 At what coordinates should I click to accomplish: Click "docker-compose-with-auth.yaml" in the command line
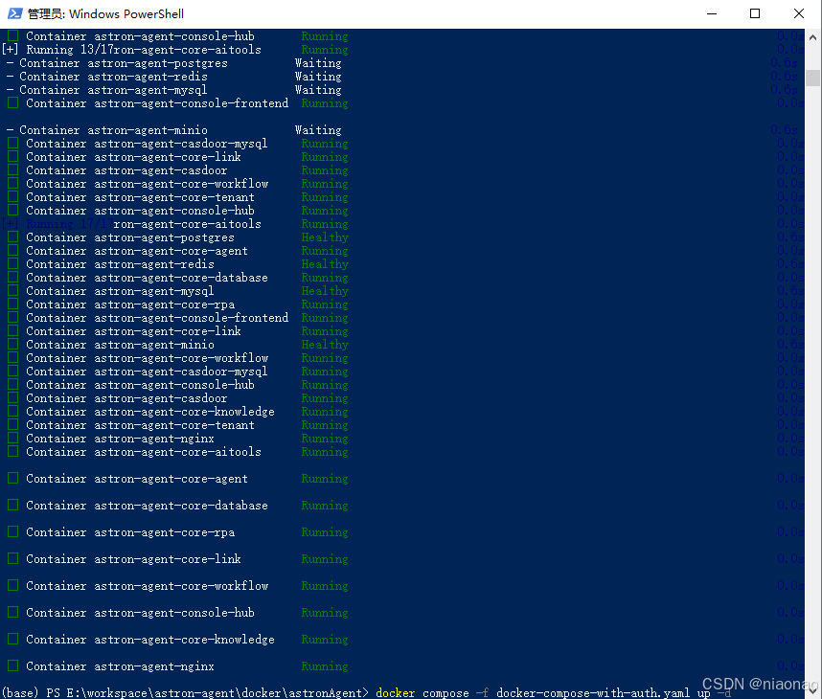(593, 692)
